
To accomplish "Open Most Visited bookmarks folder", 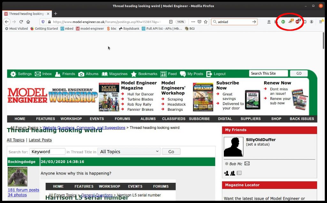I will pyautogui.click(x=16, y=28).
